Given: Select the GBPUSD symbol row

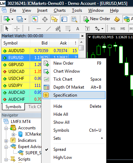Looking at the screenshot, I should pyautogui.click(x=21, y=65).
